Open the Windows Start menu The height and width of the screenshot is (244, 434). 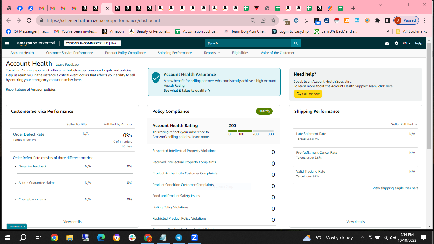point(8,238)
